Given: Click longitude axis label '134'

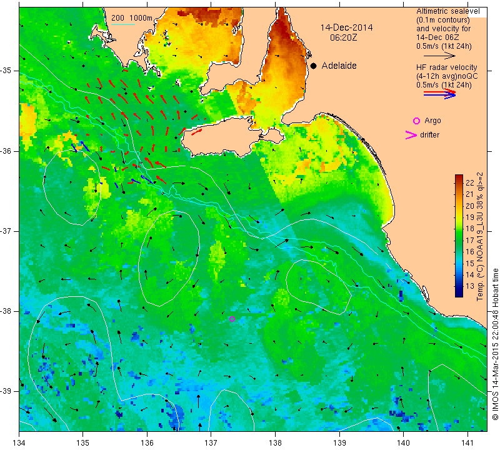Looking at the screenshot, I should coord(19,443).
